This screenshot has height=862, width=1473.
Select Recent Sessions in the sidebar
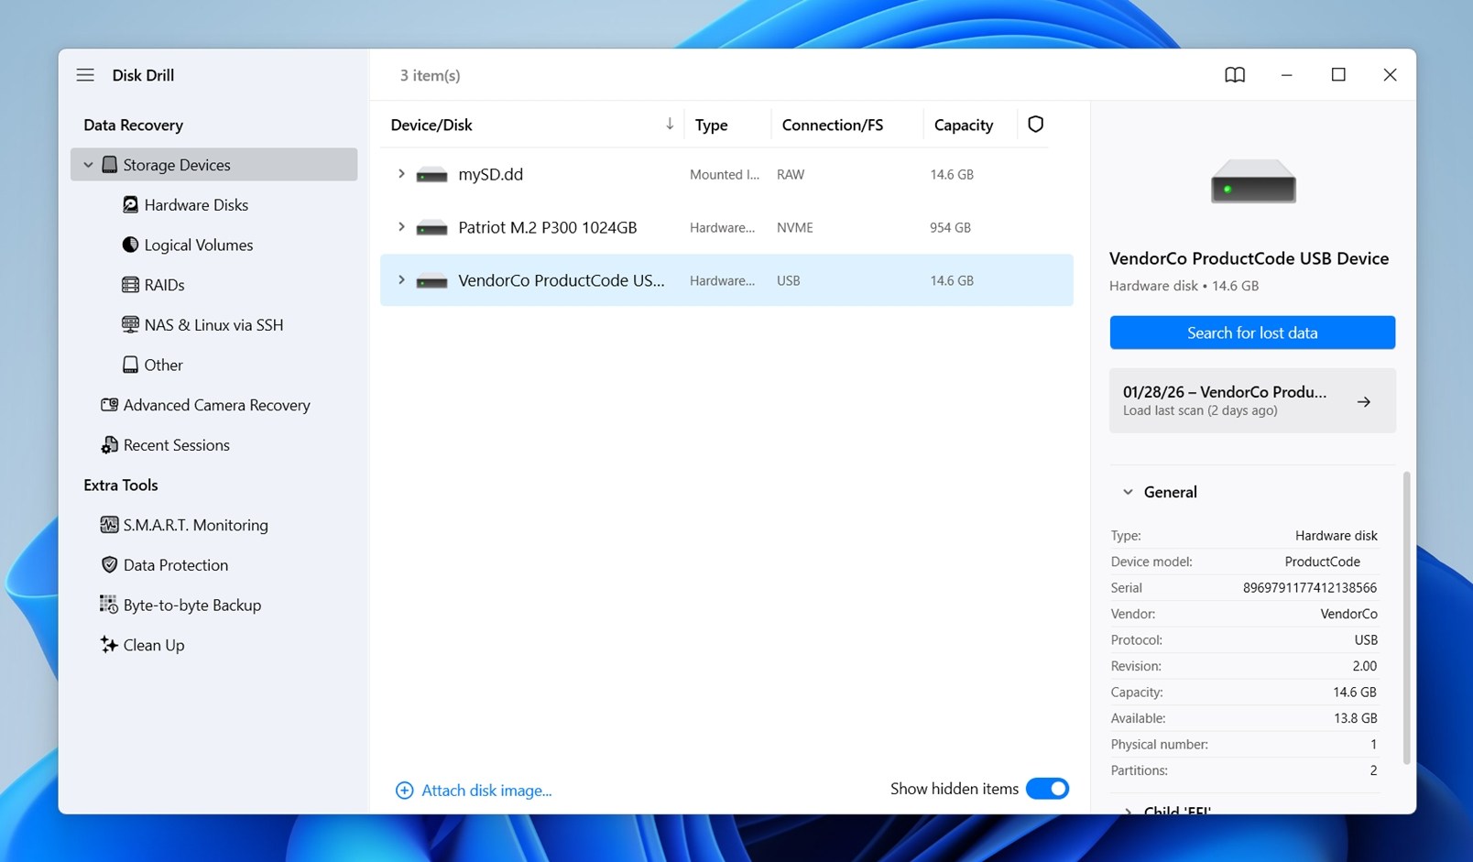tap(176, 444)
